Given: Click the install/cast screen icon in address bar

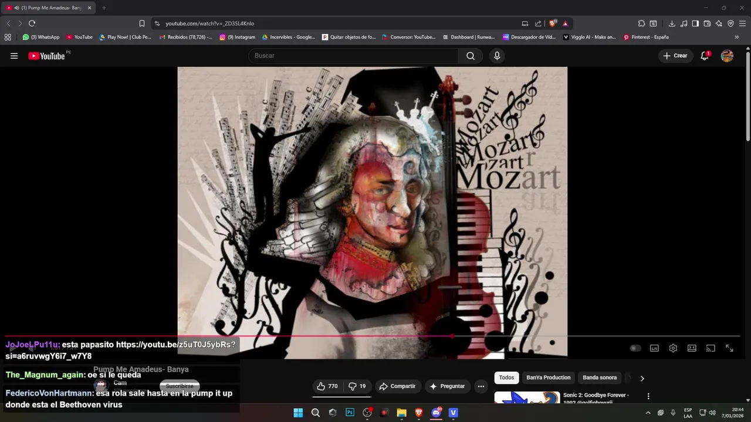Looking at the screenshot, I should coord(525,23).
